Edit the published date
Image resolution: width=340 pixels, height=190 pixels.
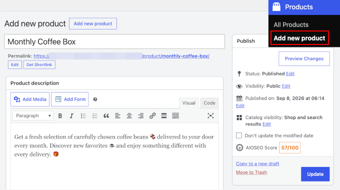coord(240,105)
